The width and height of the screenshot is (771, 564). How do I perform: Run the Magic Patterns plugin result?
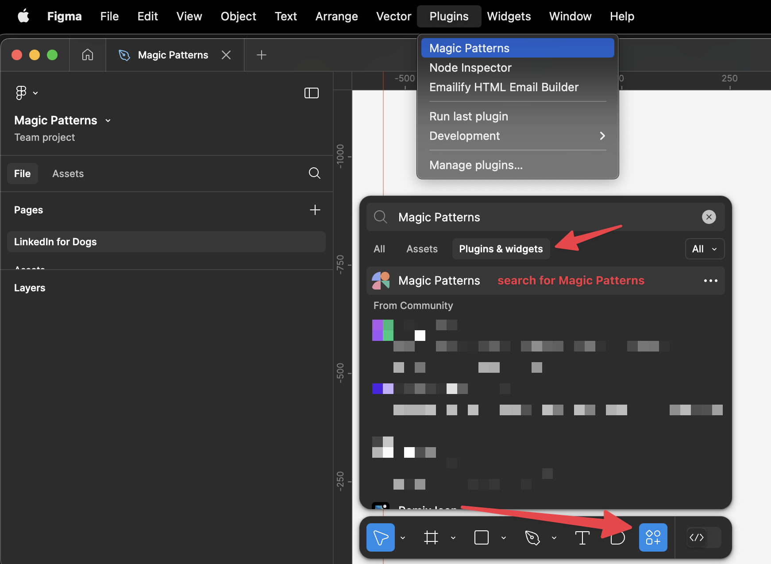(545, 281)
